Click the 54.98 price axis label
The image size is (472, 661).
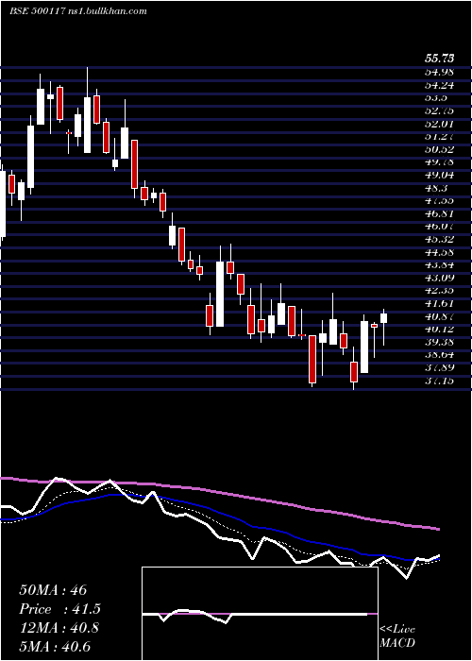point(439,72)
